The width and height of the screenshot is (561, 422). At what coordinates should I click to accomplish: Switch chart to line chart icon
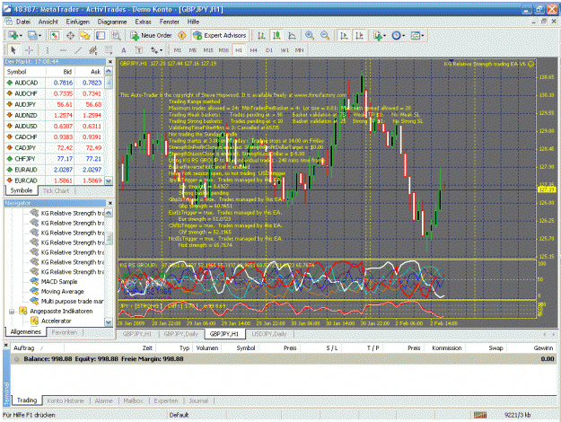[292, 35]
